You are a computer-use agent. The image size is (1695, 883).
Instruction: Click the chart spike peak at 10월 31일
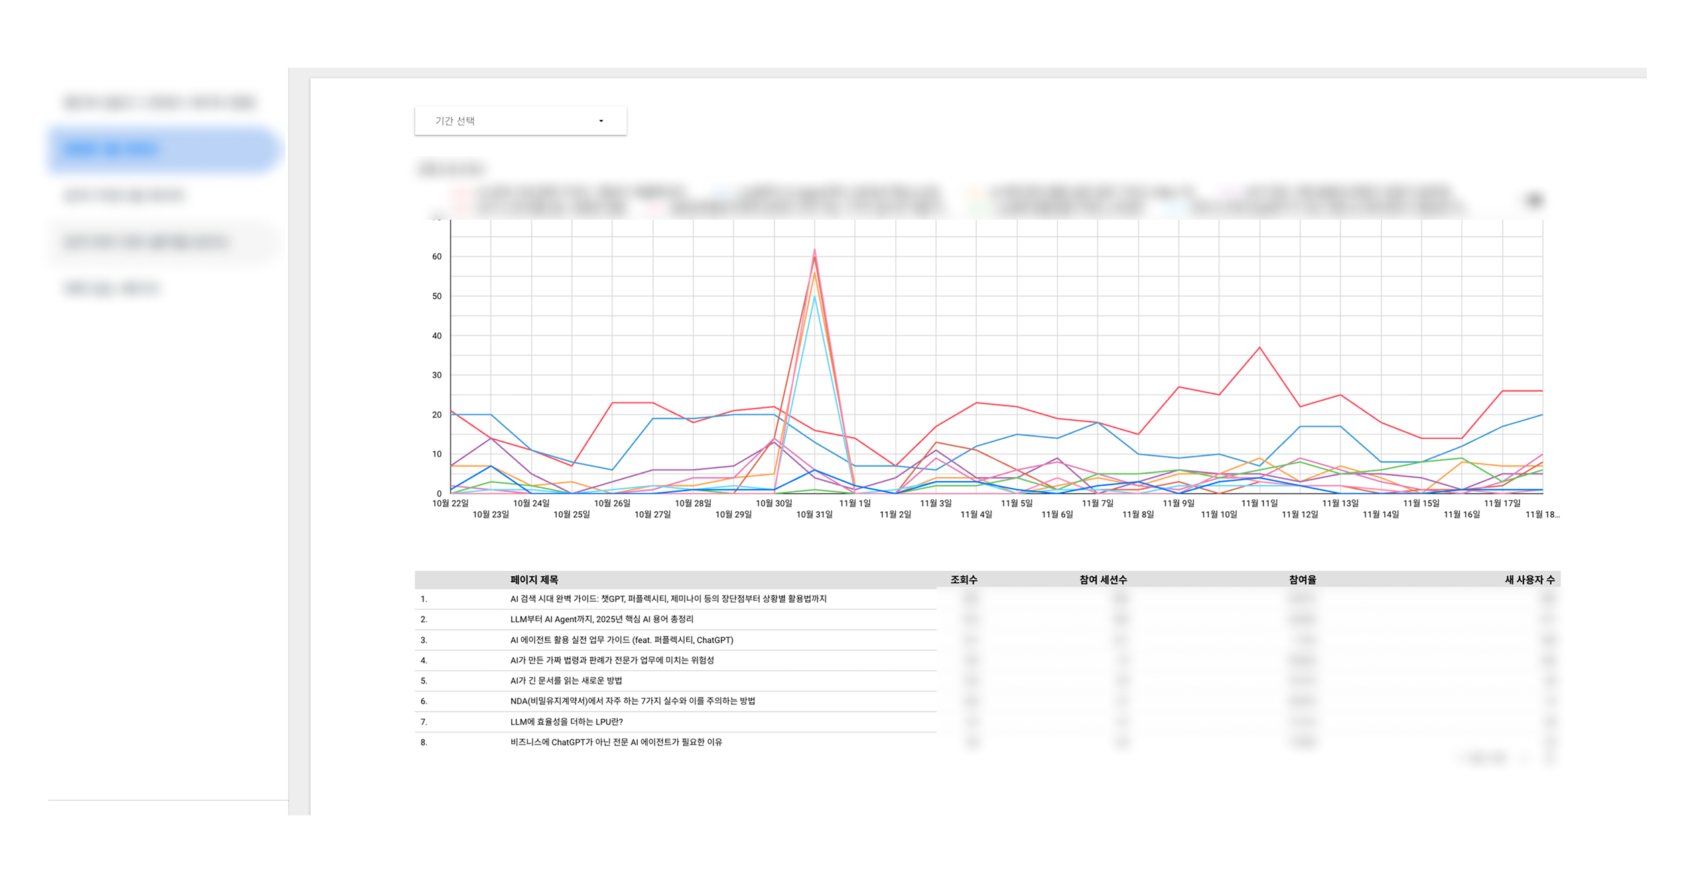tap(815, 251)
